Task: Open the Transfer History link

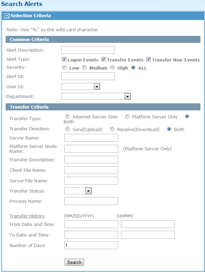Action: (x=27, y=216)
